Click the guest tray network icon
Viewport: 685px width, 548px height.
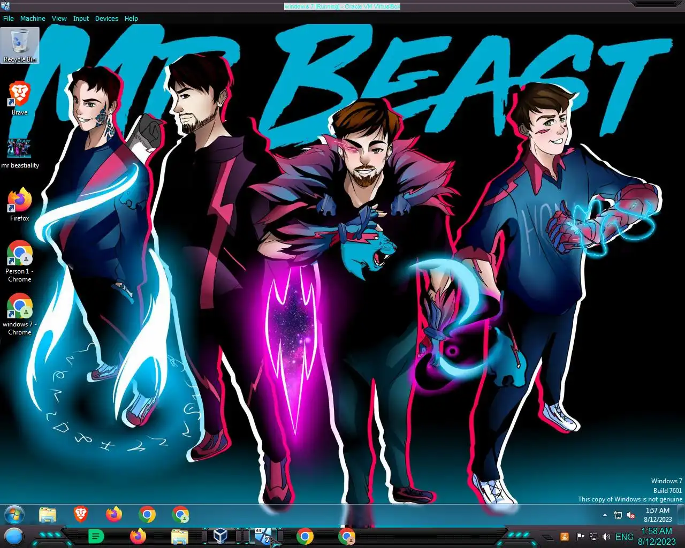(618, 515)
